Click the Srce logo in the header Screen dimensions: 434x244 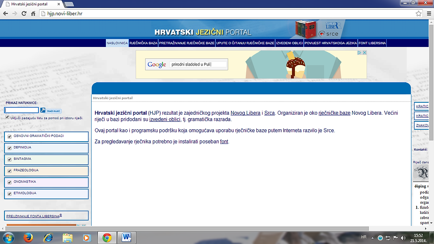[x=329, y=34]
